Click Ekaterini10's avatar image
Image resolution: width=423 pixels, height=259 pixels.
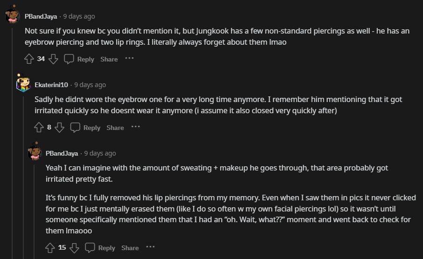coord(23,83)
